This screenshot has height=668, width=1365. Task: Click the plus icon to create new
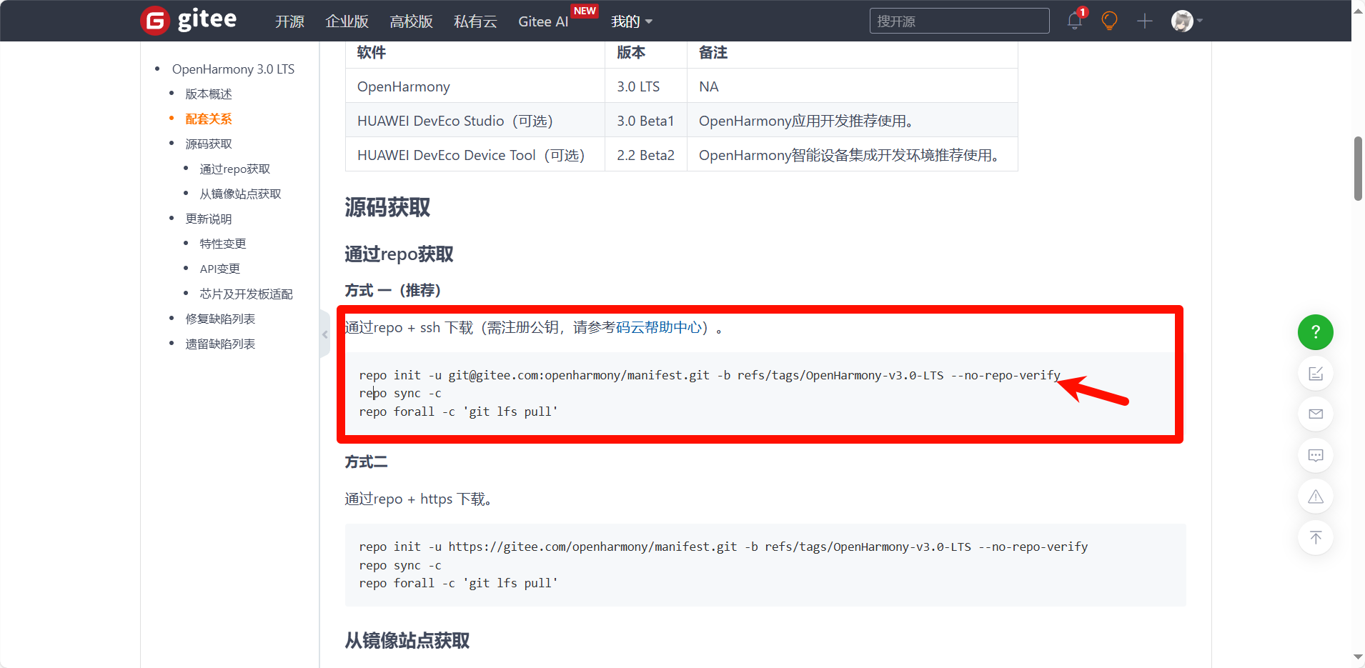(x=1145, y=21)
